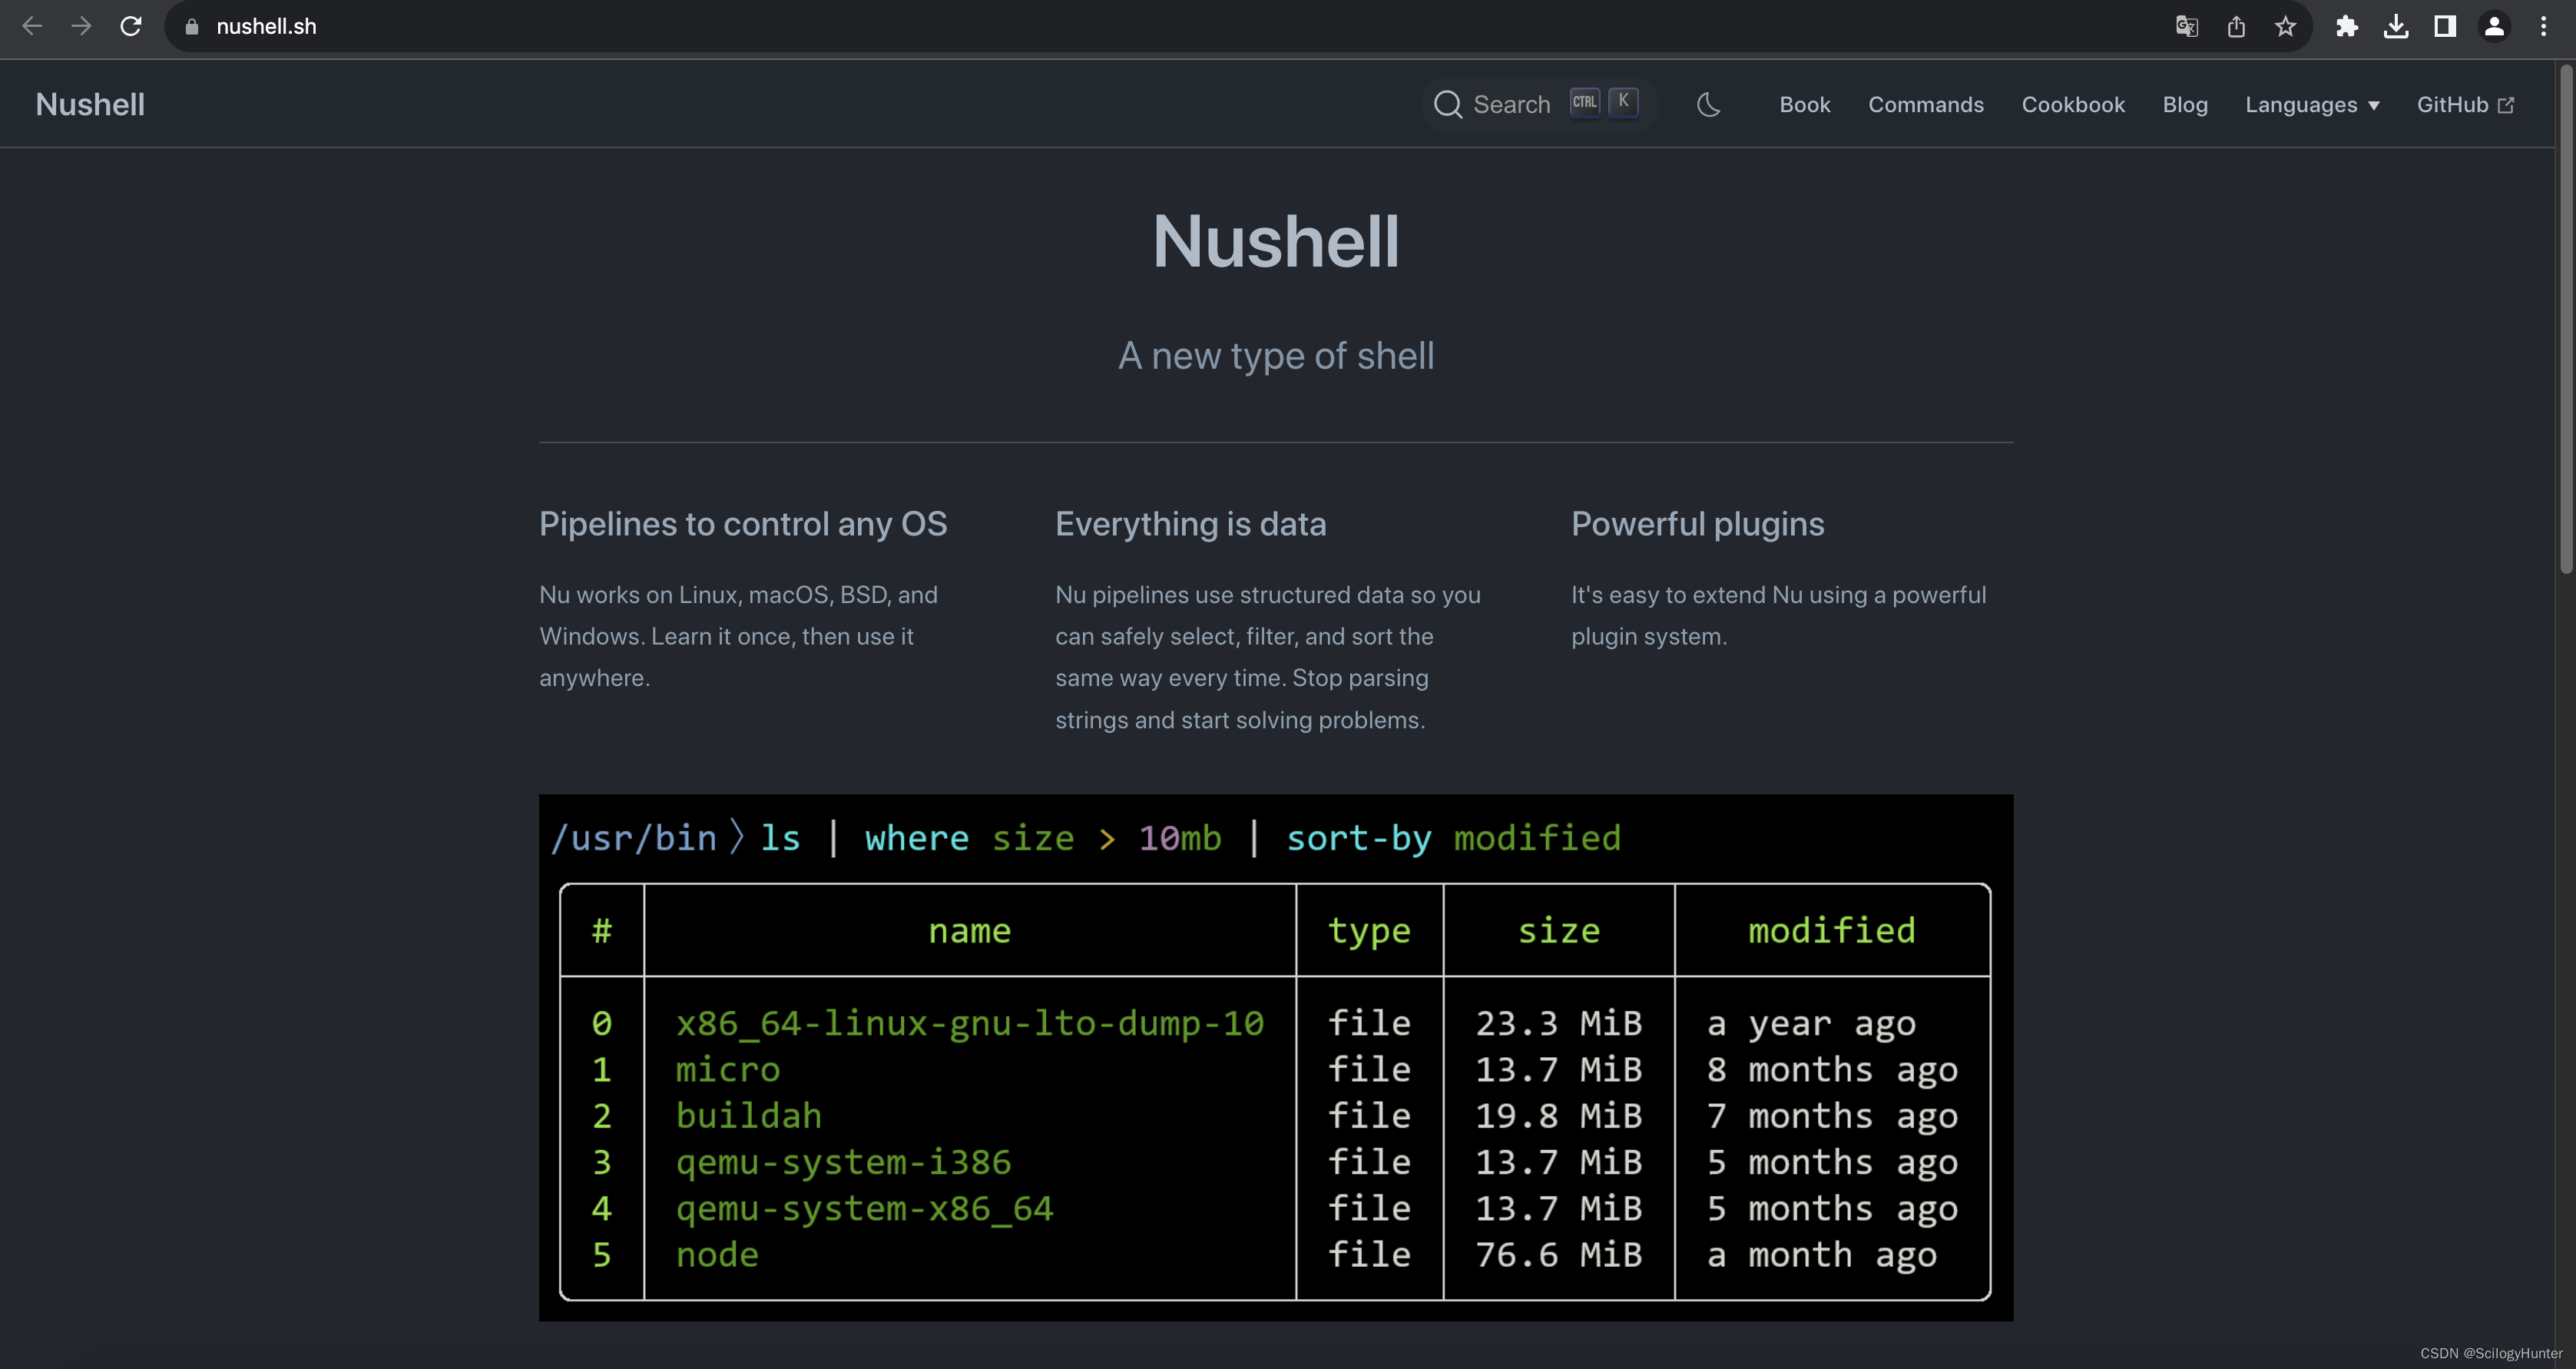Click the 'buildah' file name

pyautogui.click(x=748, y=1115)
